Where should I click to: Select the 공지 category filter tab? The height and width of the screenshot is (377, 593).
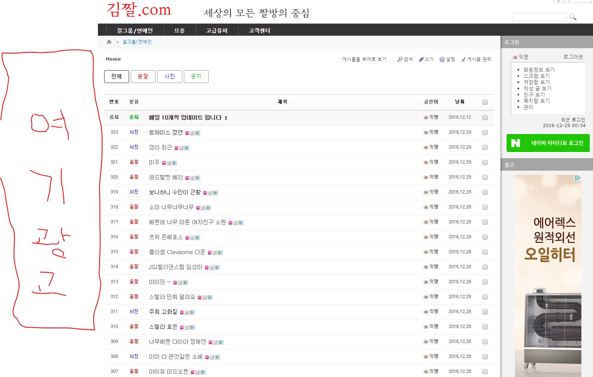(x=196, y=76)
